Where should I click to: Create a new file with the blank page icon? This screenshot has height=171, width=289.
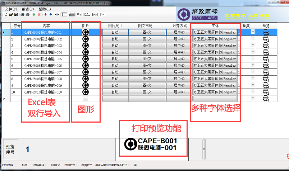[6, 15]
